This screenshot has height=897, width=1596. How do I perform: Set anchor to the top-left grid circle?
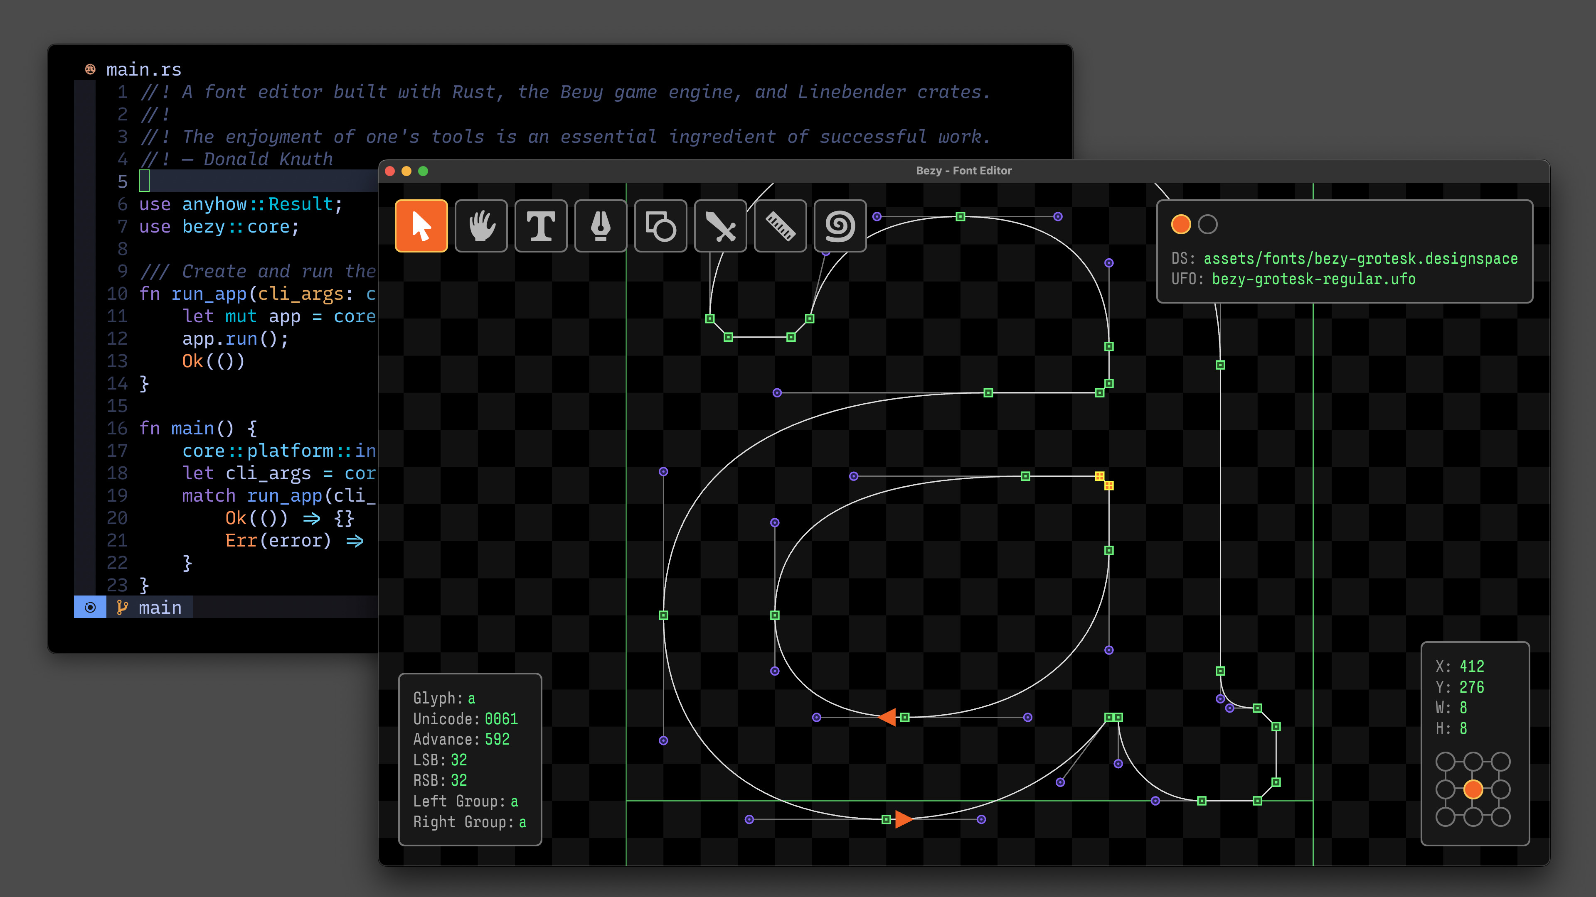point(1445,762)
